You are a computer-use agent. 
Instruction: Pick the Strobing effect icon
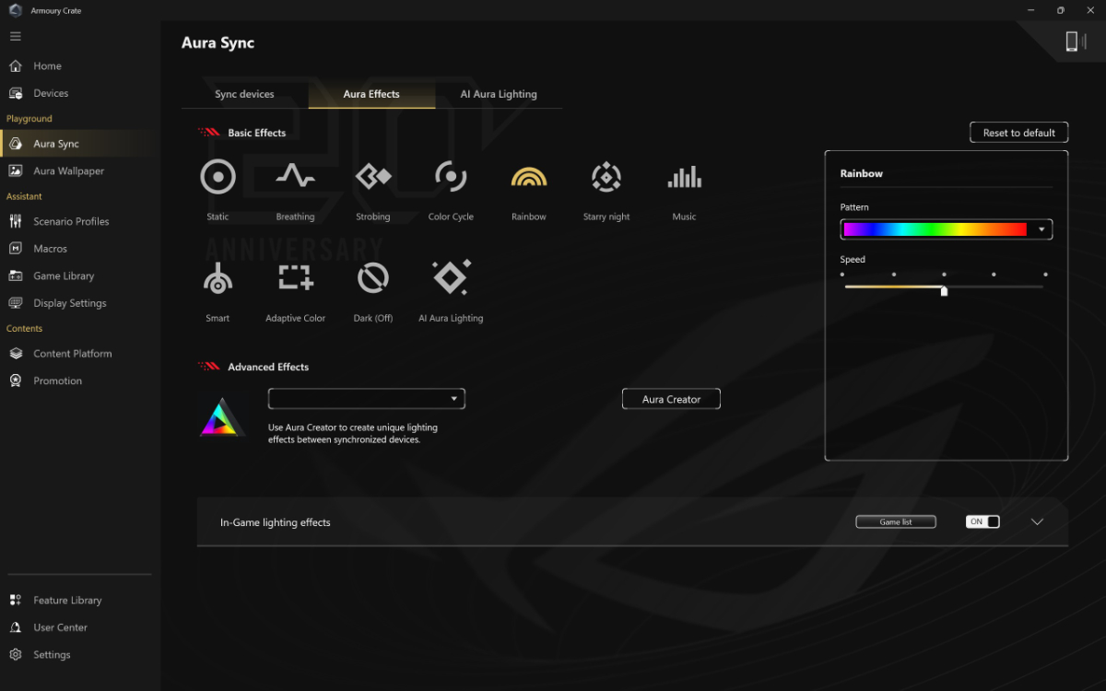point(373,176)
